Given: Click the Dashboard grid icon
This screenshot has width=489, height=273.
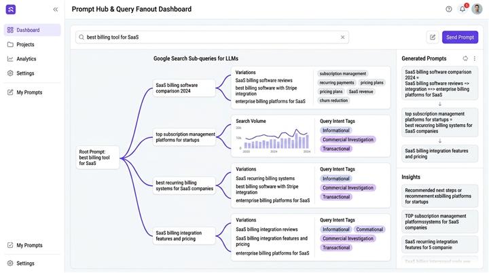Looking at the screenshot, I should click(x=10, y=30).
